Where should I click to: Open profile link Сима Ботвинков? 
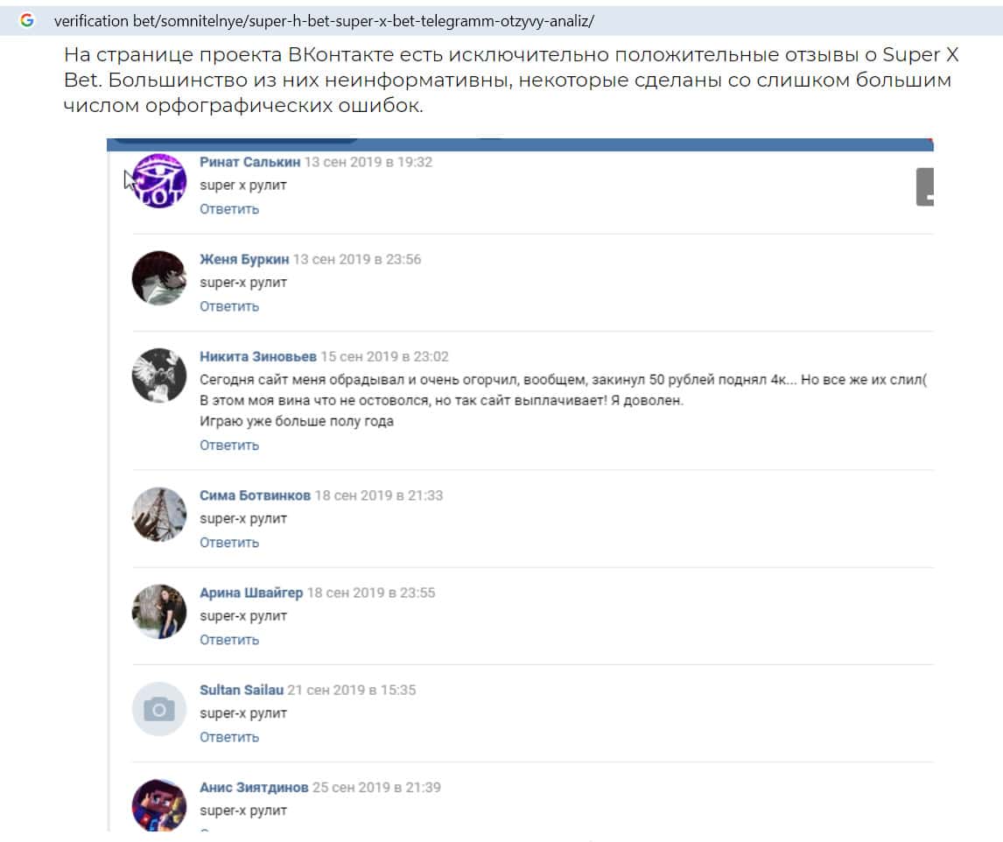(255, 495)
